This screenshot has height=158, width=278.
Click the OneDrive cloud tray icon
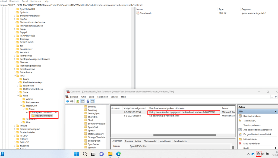tap(253, 154)
